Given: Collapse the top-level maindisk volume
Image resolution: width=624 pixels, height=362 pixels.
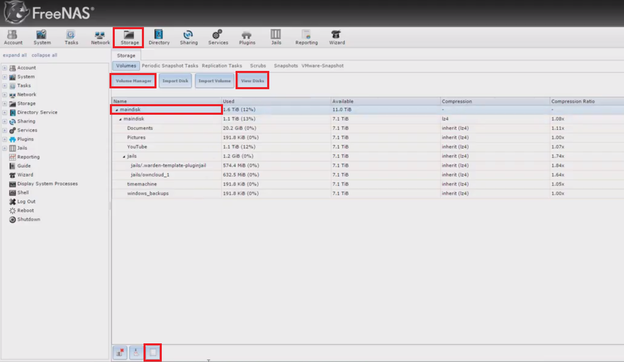Looking at the screenshot, I should pyautogui.click(x=117, y=110).
